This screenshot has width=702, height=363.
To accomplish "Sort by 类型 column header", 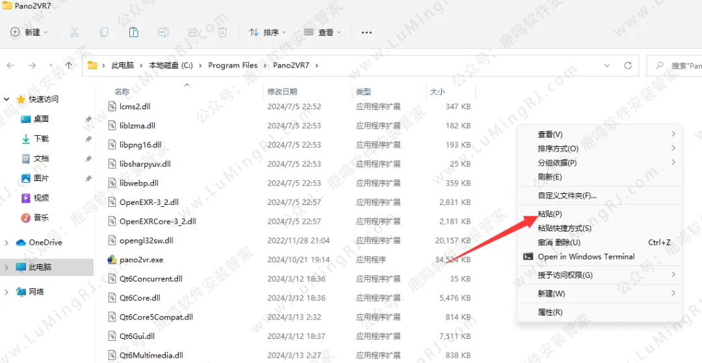I will tap(363, 92).
